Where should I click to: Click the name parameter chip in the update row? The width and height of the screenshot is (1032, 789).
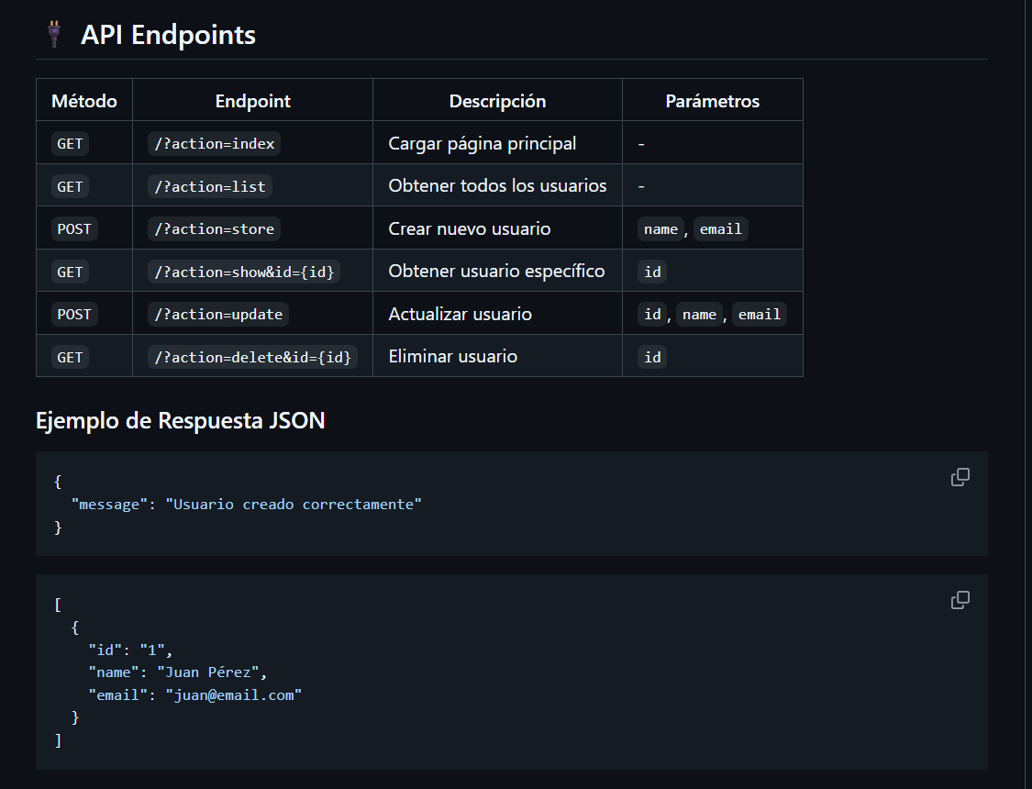pos(699,314)
